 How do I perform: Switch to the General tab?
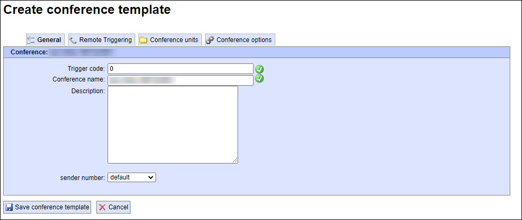coord(45,40)
